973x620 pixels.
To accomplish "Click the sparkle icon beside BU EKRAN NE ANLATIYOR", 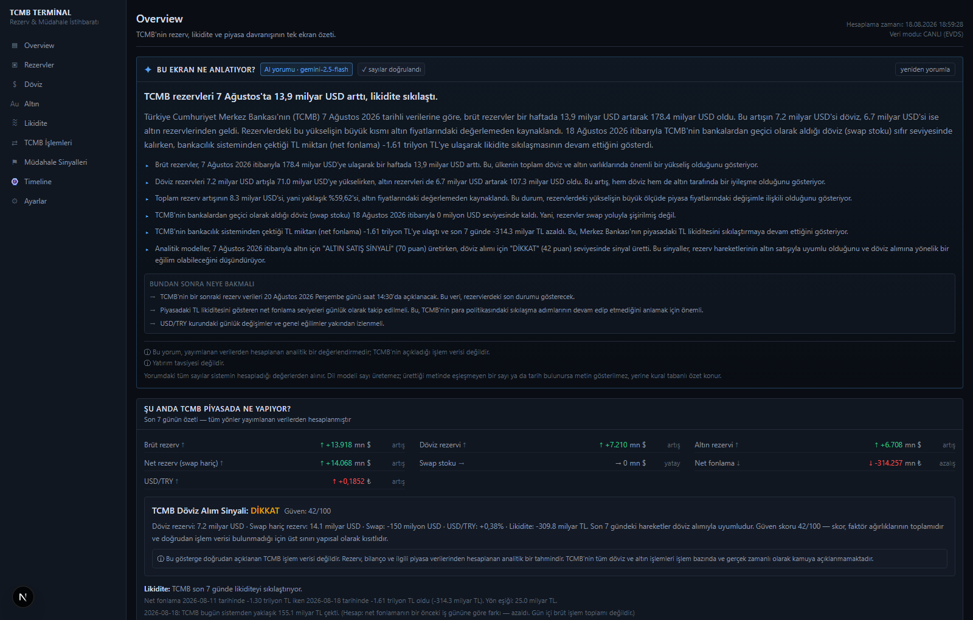I will [x=148, y=70].
